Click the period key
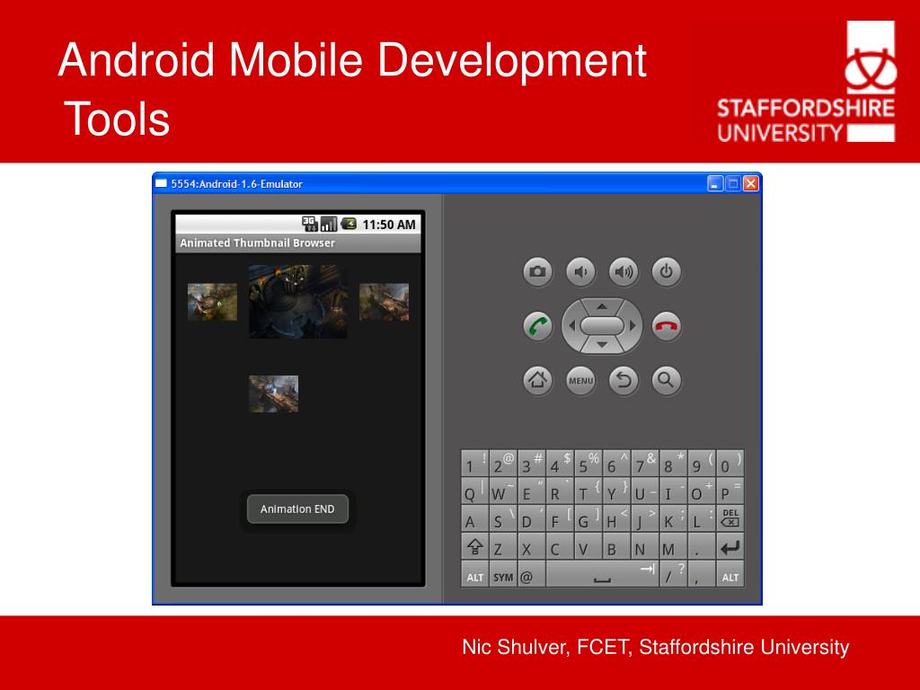 [701, 547]
